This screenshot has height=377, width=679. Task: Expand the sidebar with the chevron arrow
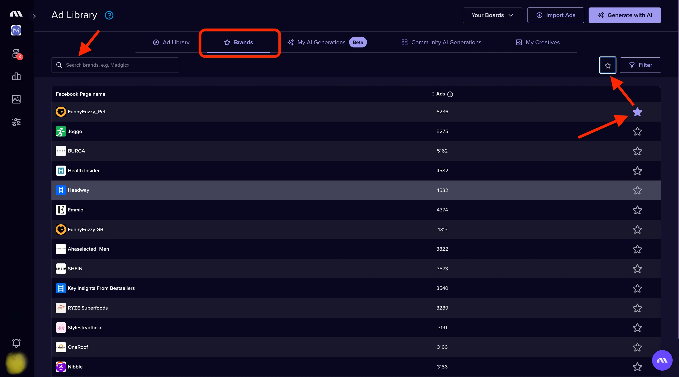pyautogui.click(x=34, y=16)
